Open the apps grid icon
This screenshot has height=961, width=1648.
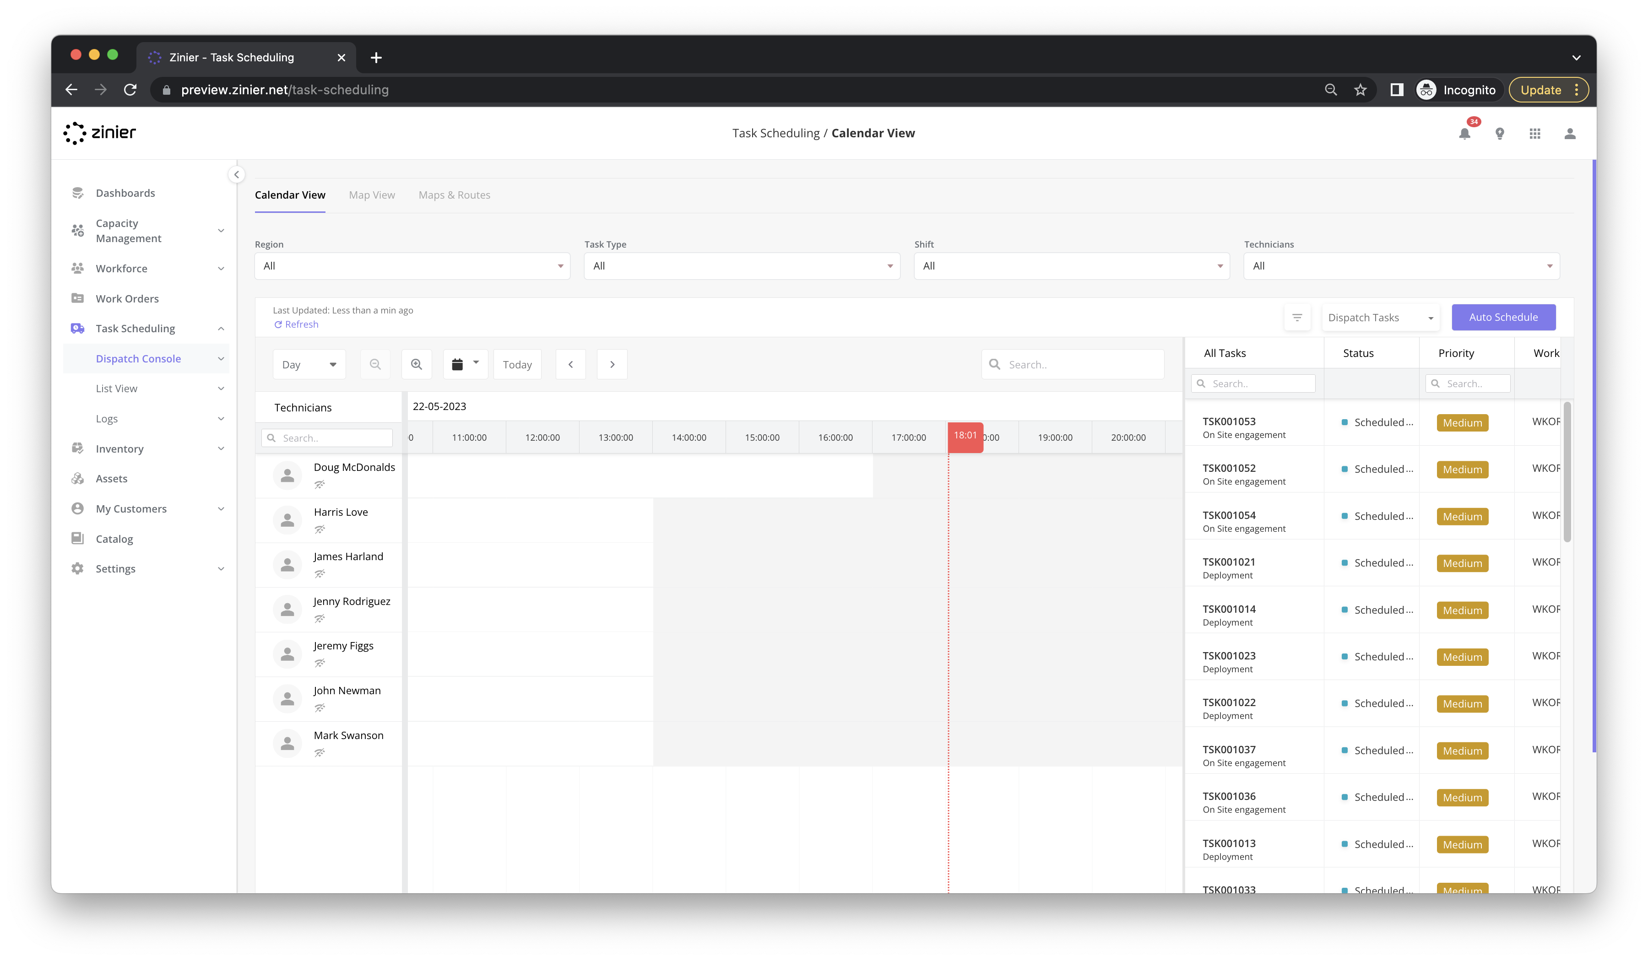[x=1535, y=133]
